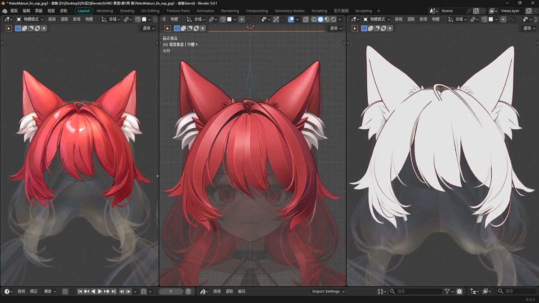This screenshot has height=303, width=539.
Task: Open the 算繪 menu
Action: (39, 11)
